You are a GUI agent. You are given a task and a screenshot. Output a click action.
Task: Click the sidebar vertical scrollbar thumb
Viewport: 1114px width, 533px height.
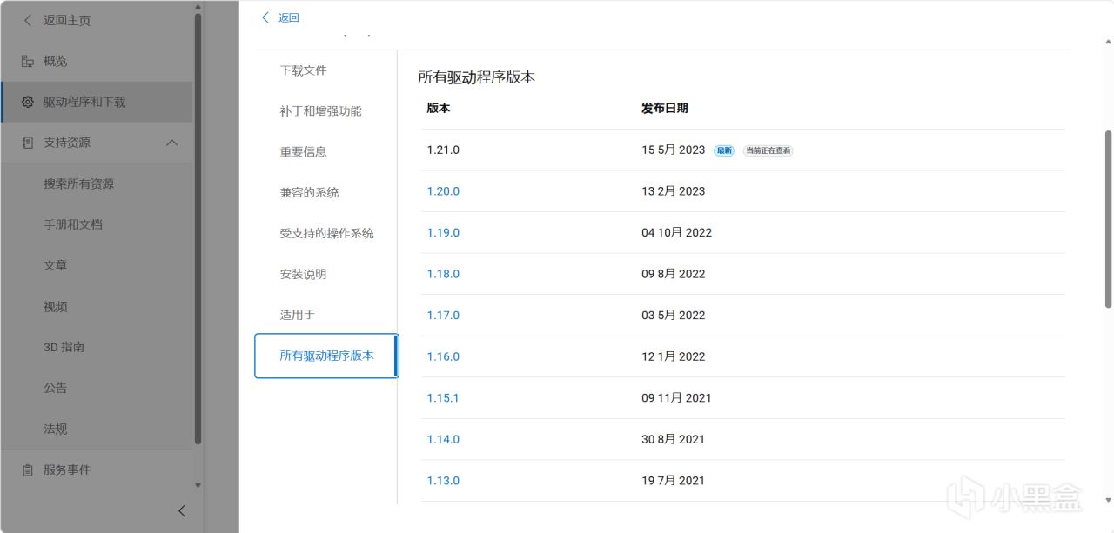coord(198,229)
